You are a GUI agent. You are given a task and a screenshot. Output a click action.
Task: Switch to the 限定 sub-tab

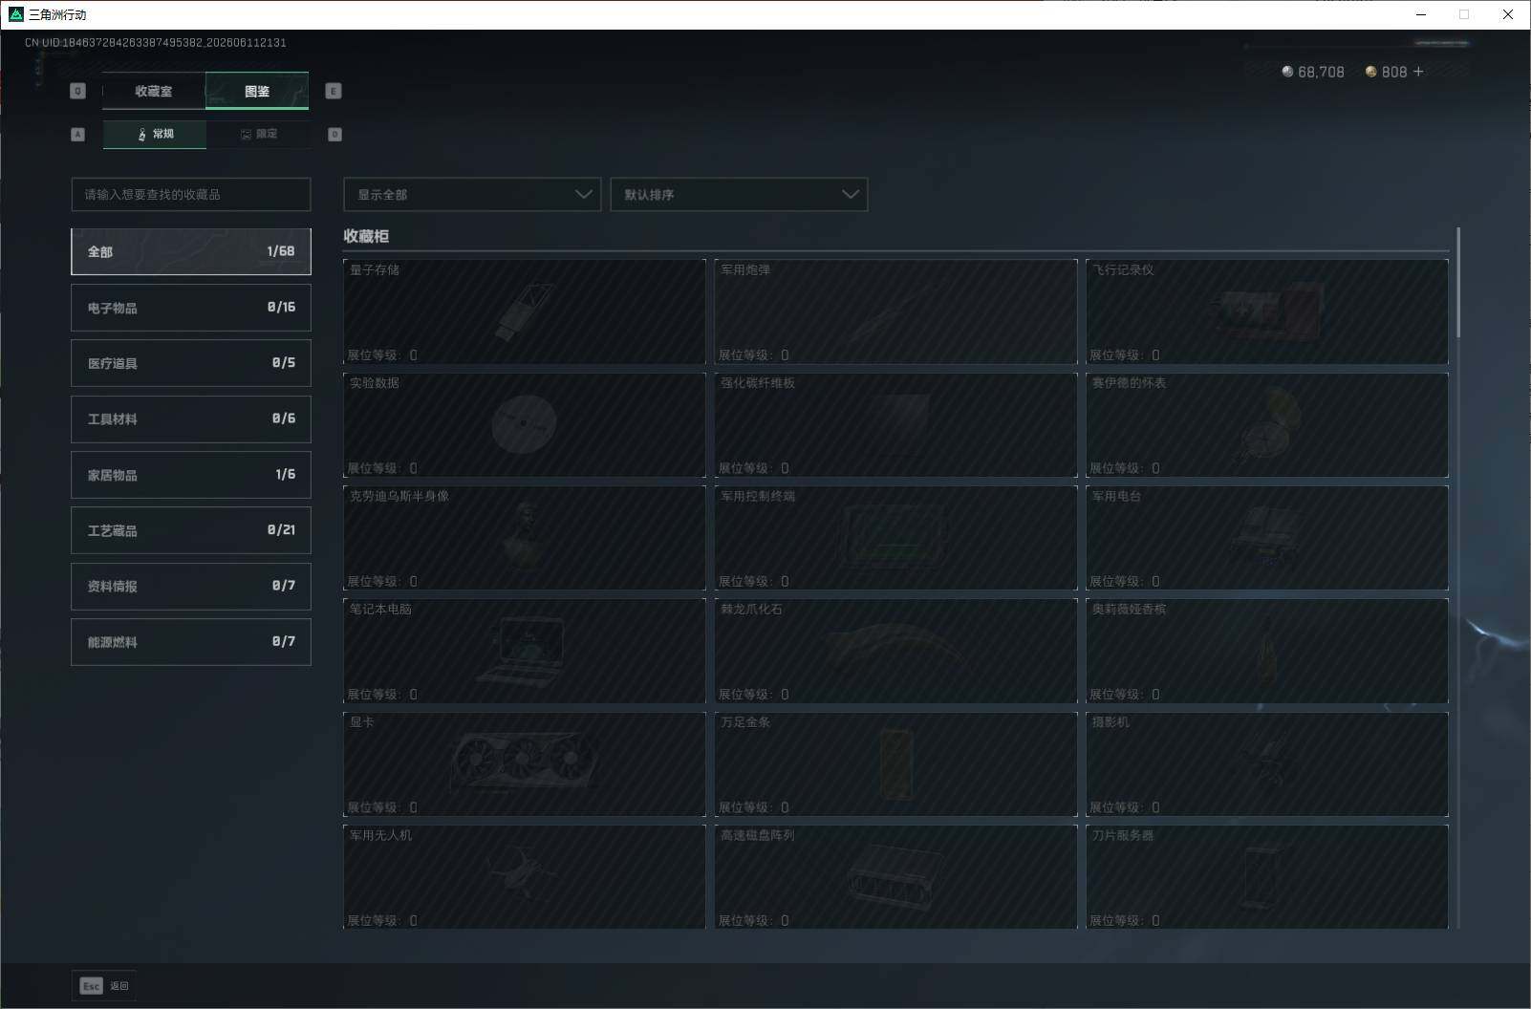click(x=258, y=134)
